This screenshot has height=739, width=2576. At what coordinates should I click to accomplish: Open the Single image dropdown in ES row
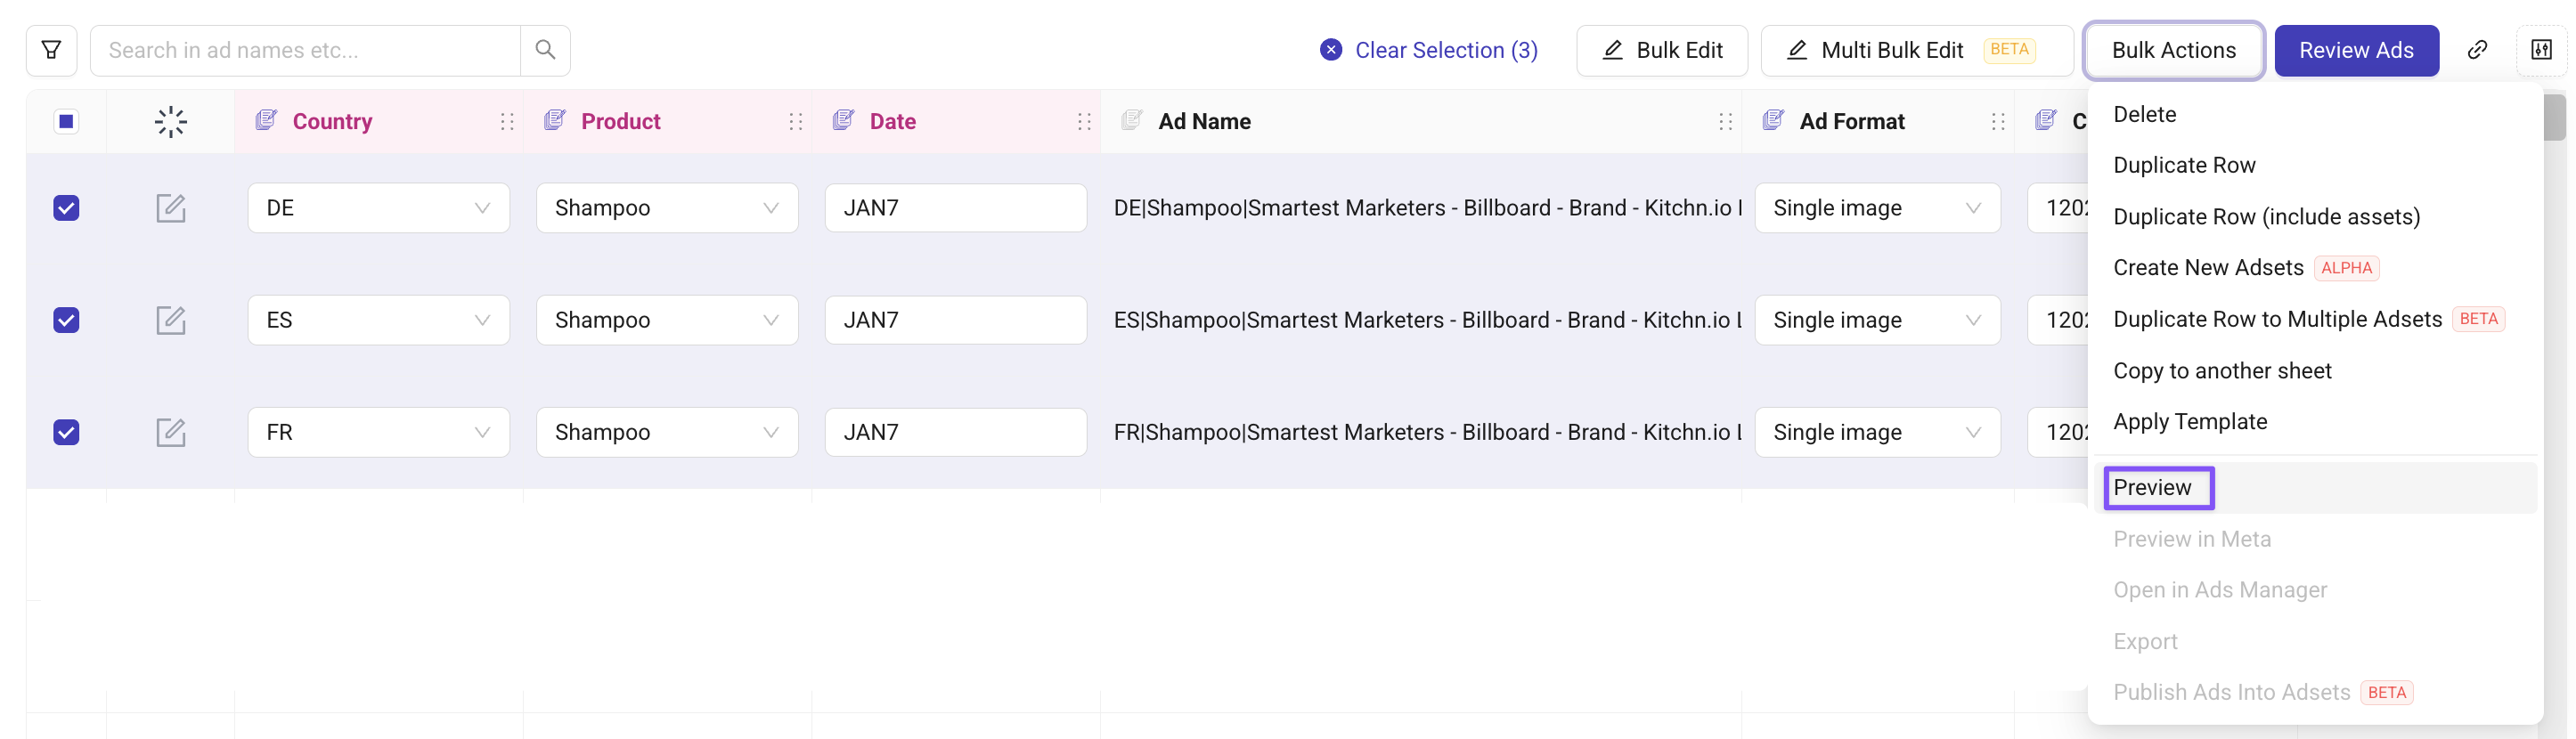tap(1877, 320)
